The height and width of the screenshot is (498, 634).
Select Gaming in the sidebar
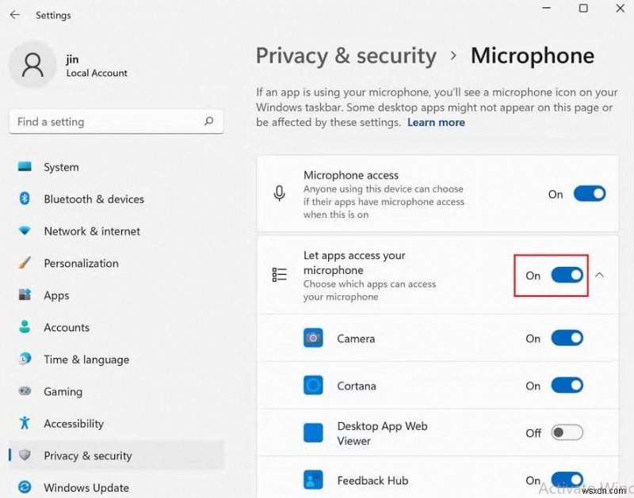click(63, 391)
